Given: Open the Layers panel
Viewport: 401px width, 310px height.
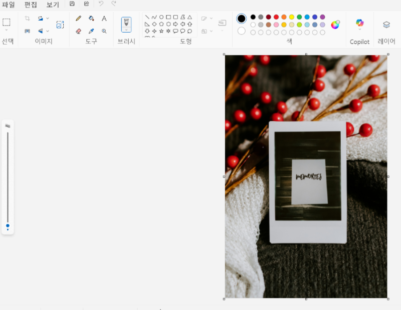Looking at the screenshot, I should 386,24.
